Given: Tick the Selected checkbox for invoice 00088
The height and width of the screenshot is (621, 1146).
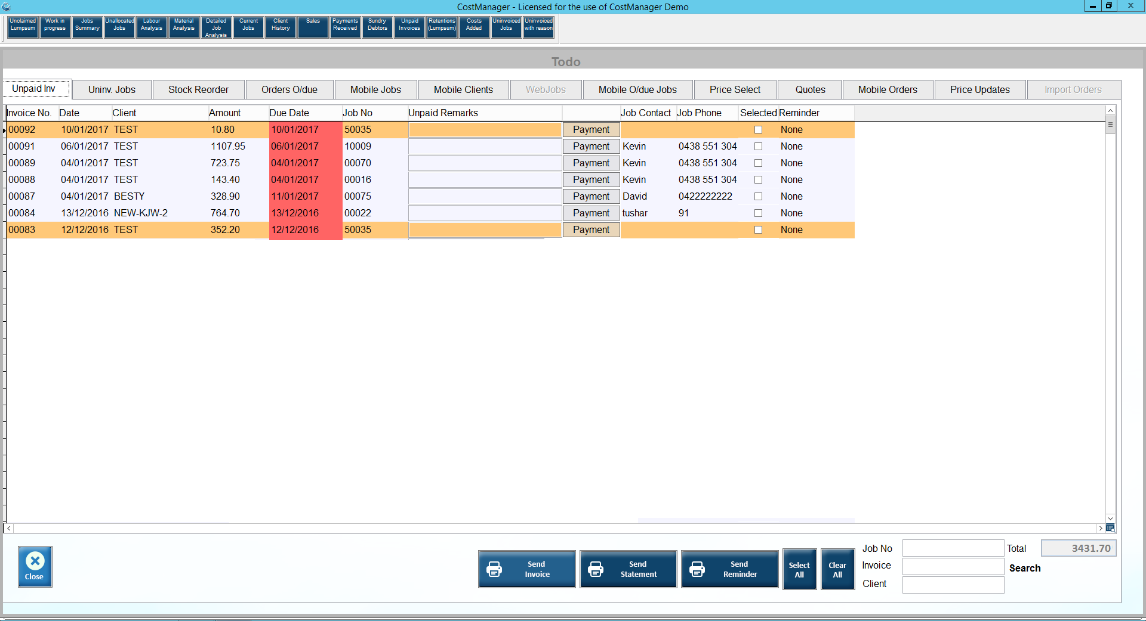Looking at the screenshot, I should click(x=758, y=180).
